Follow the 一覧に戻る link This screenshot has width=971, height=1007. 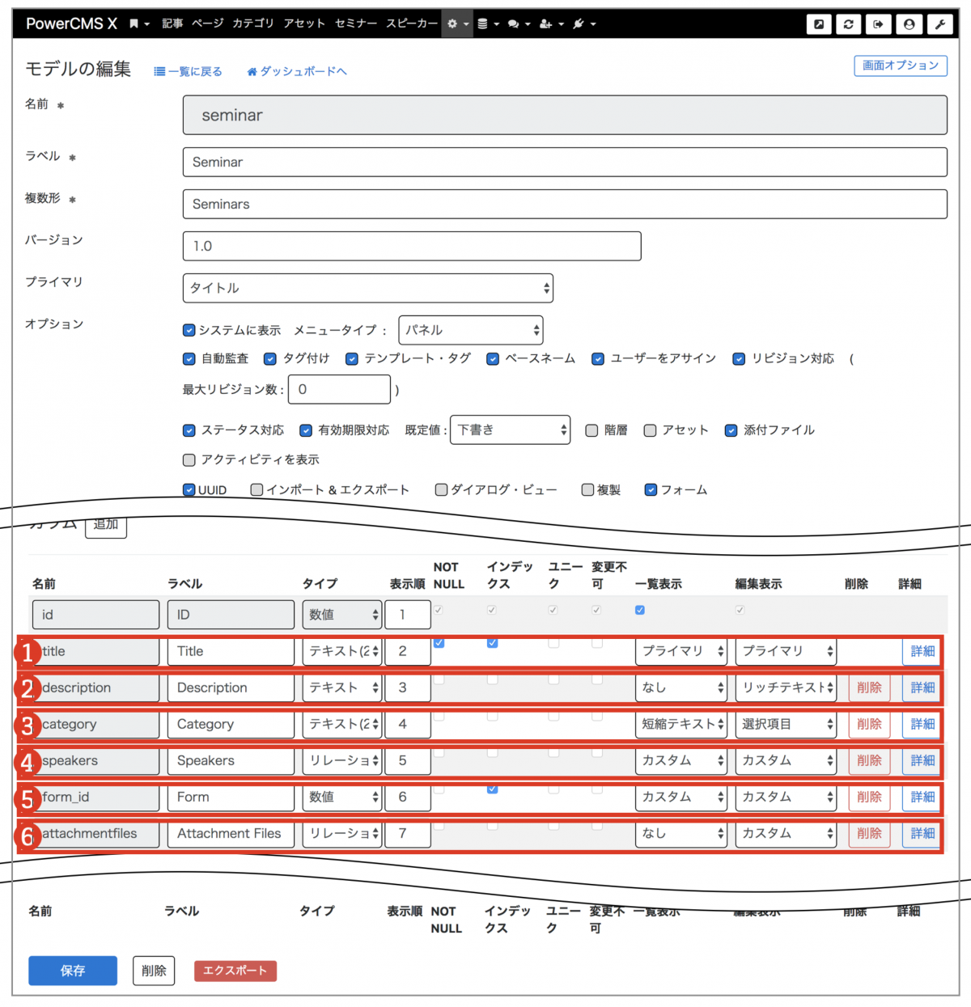[188, 71]
